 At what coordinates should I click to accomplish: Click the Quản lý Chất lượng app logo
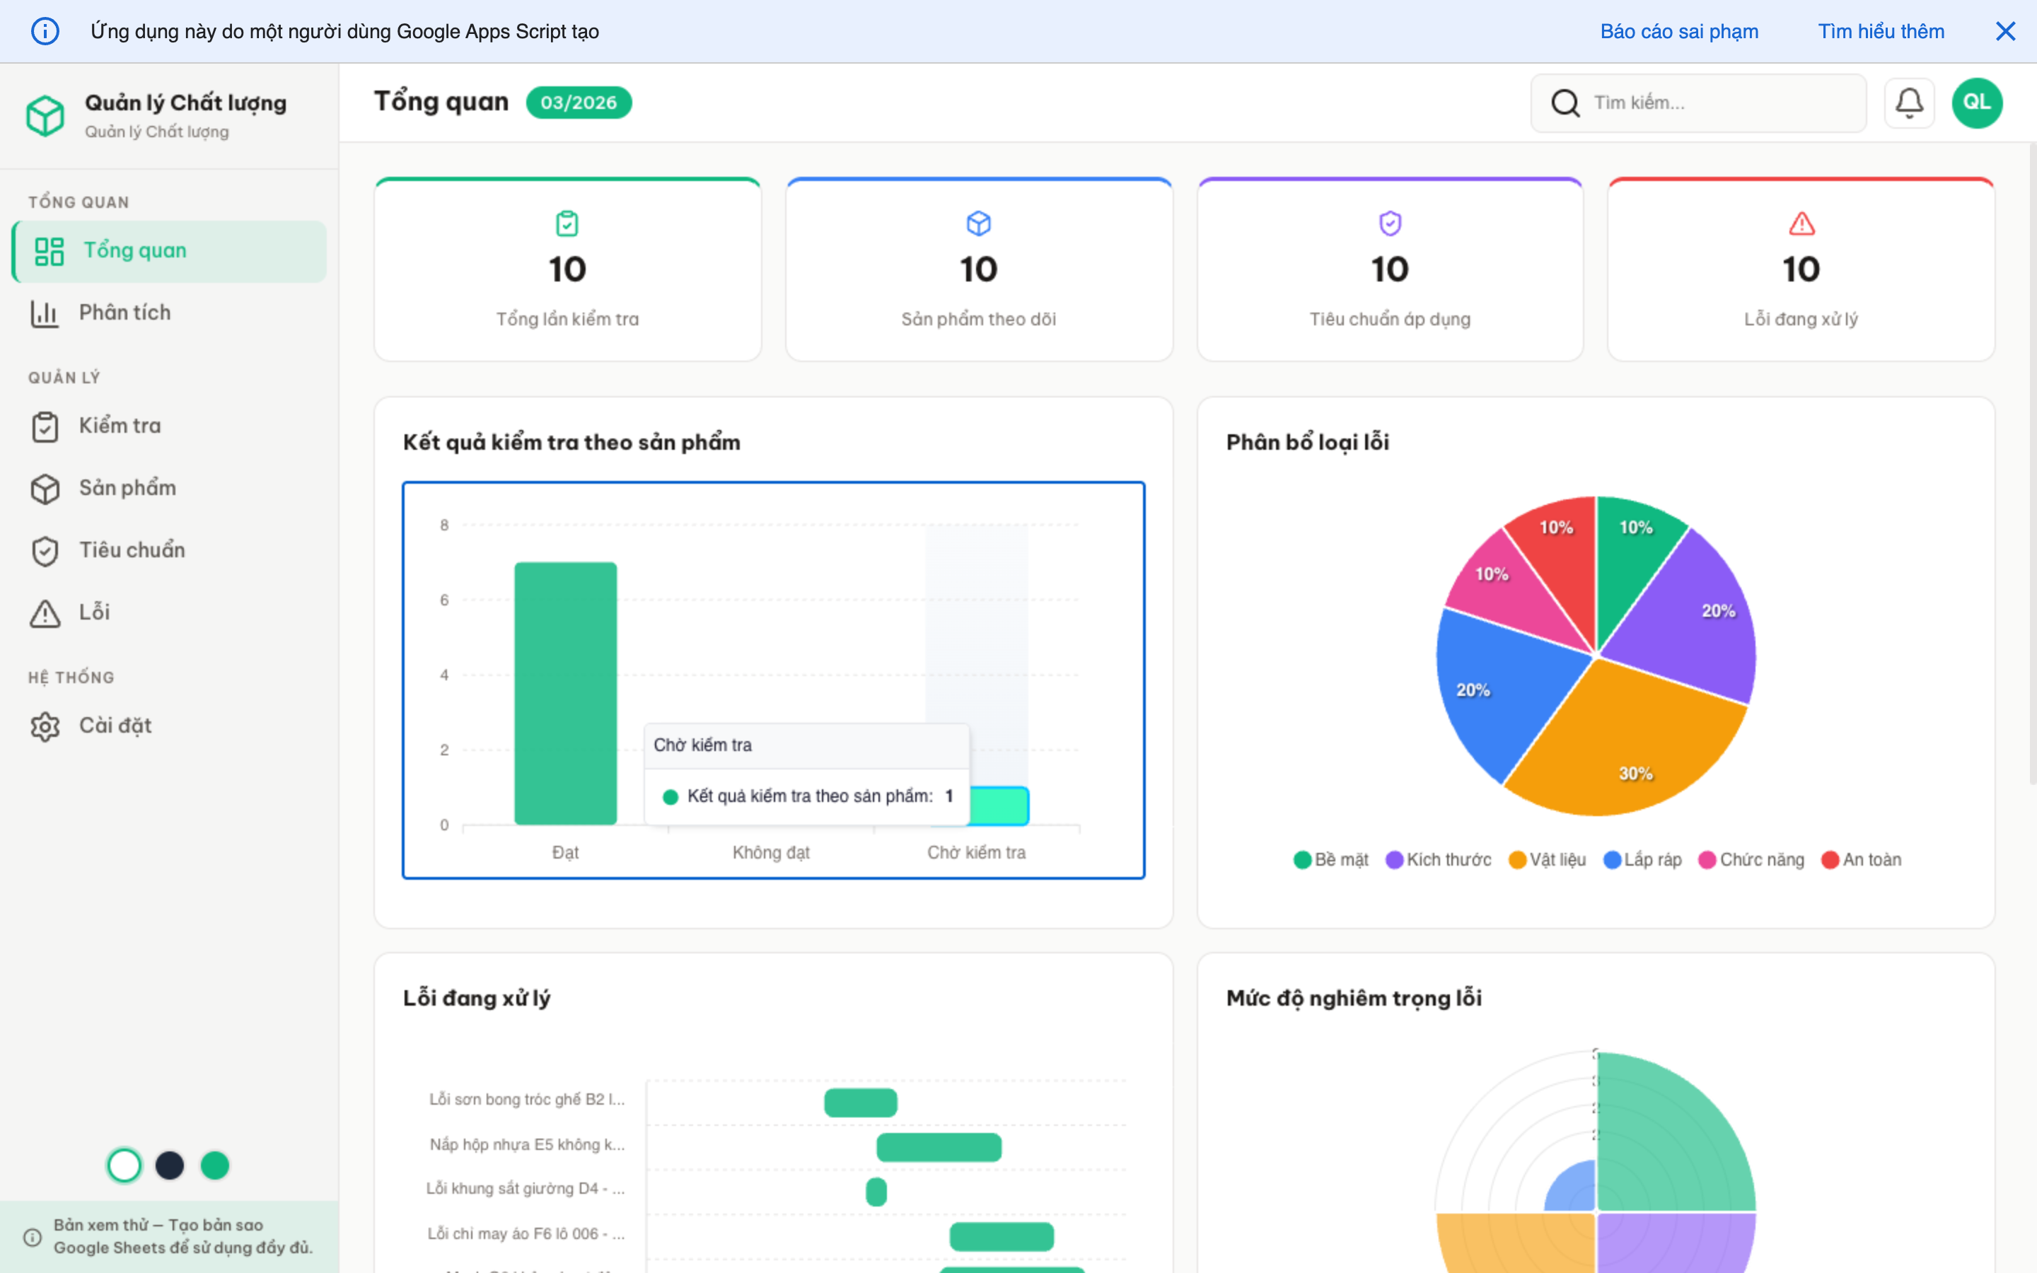pos(46,115)
